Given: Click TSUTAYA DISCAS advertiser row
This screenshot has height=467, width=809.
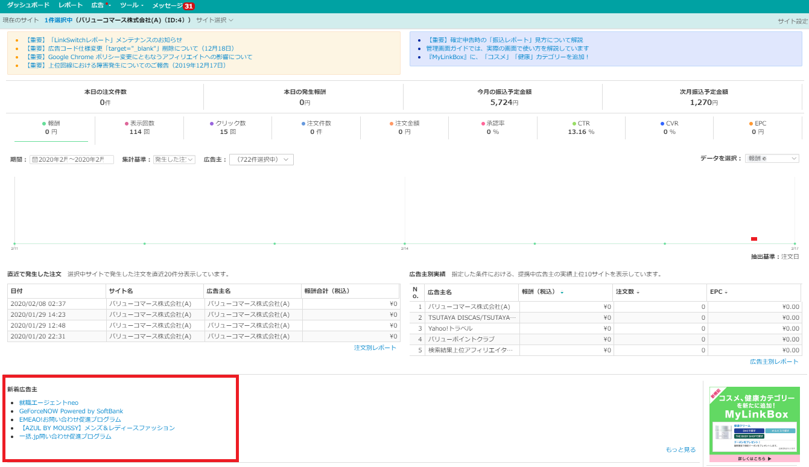Looking at the screenshot, I should (605, 318).
